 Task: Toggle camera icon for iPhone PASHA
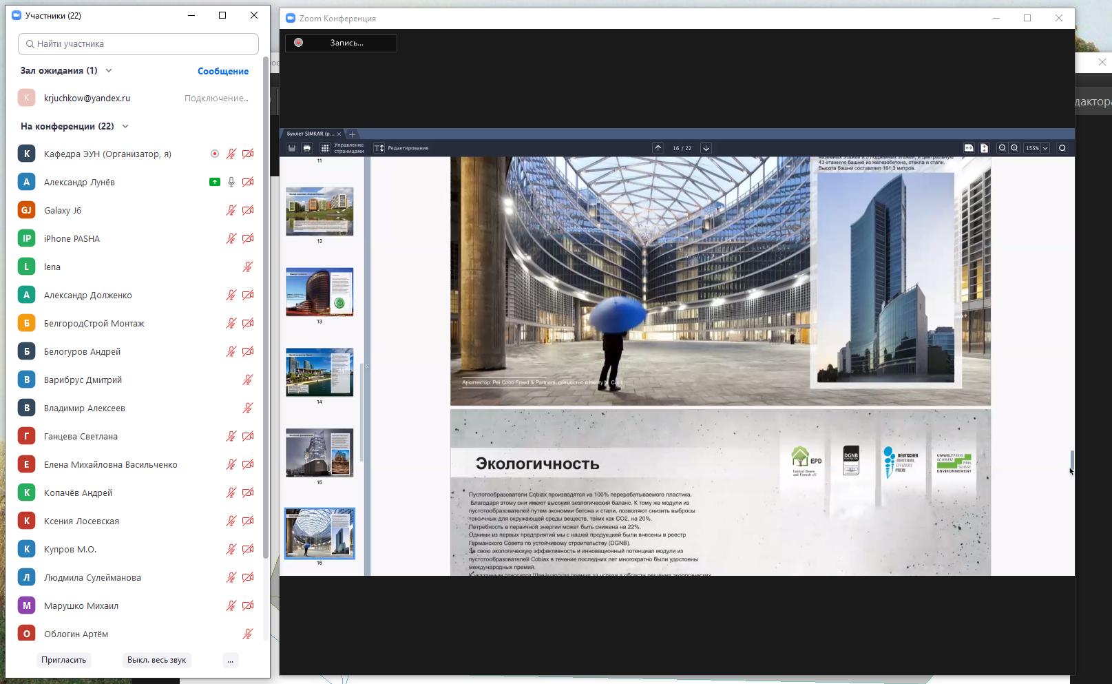248,238
